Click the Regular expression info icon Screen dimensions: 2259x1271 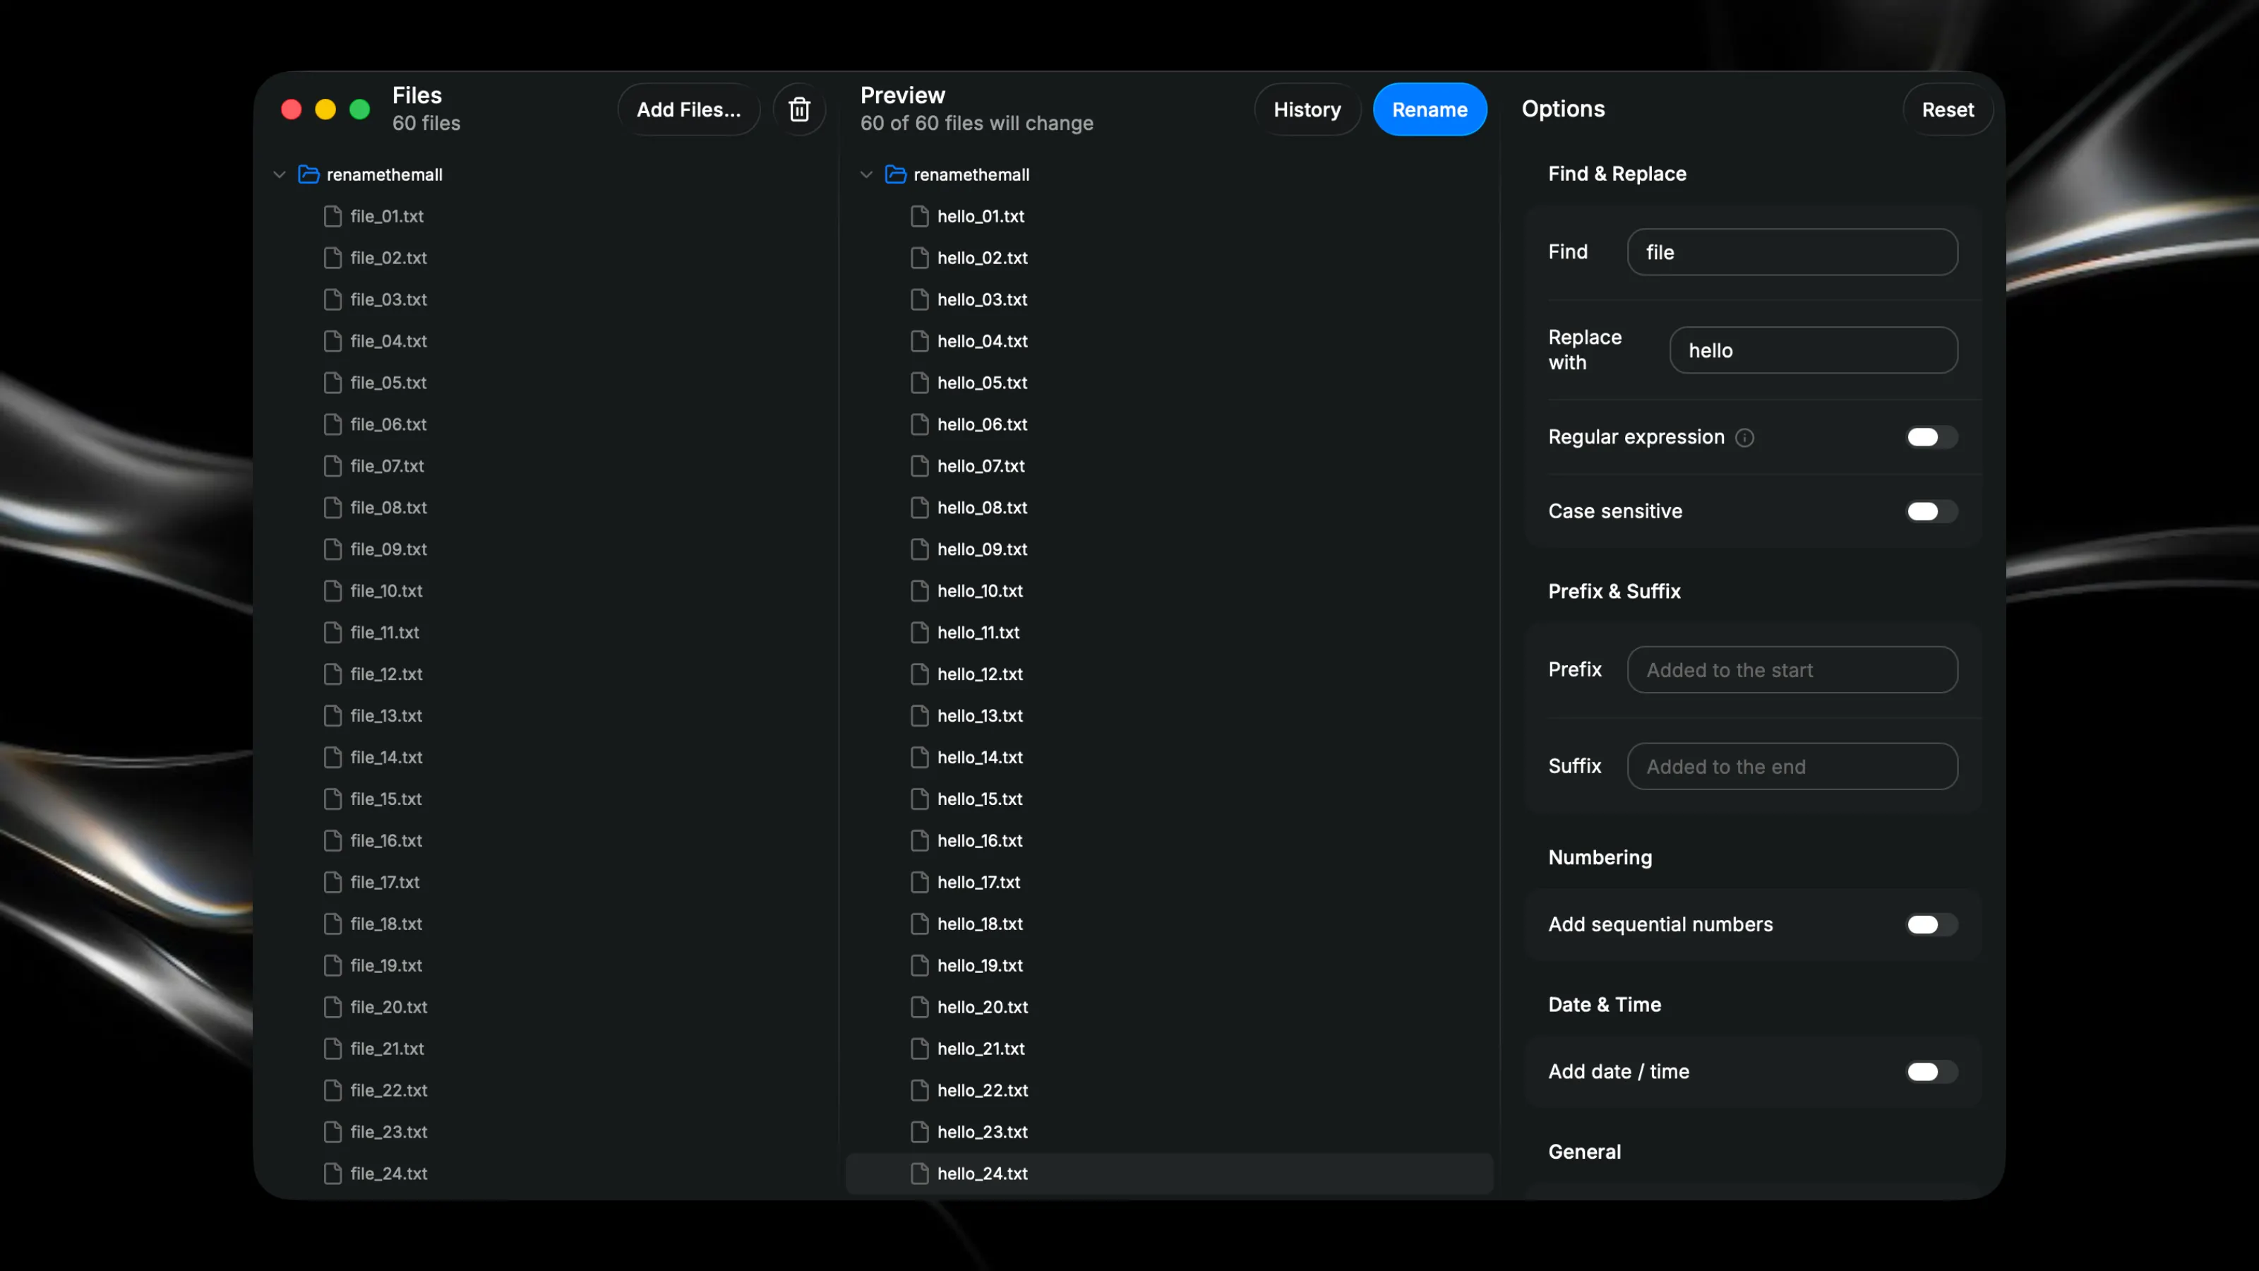point(1744,438)
